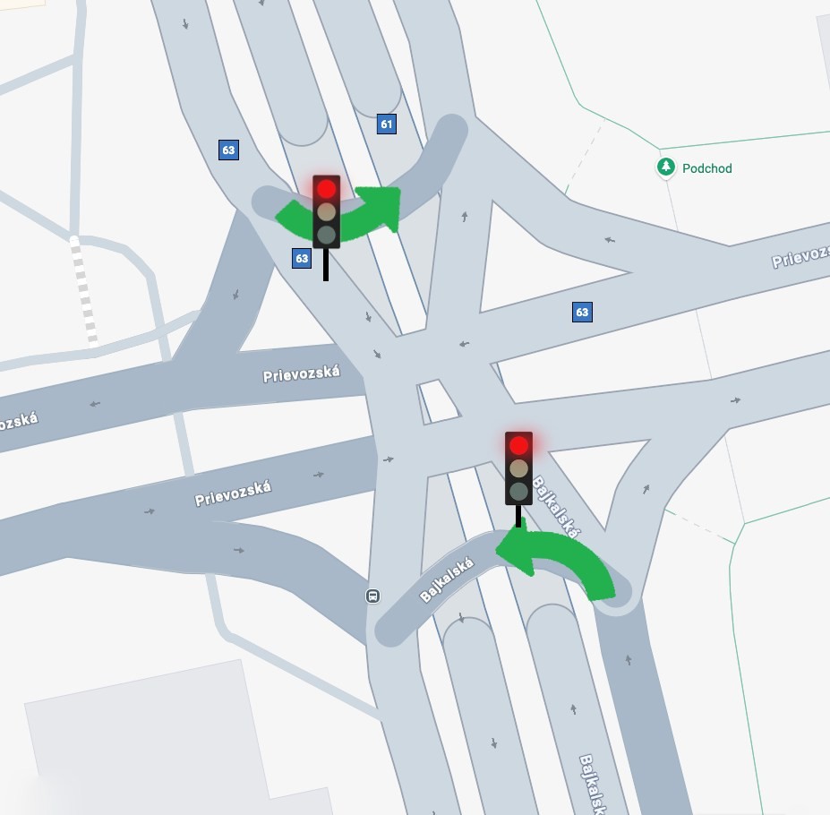Open the Podchod park pin icon
Screen dimensions: 830x815
click(x=666, y=167)
